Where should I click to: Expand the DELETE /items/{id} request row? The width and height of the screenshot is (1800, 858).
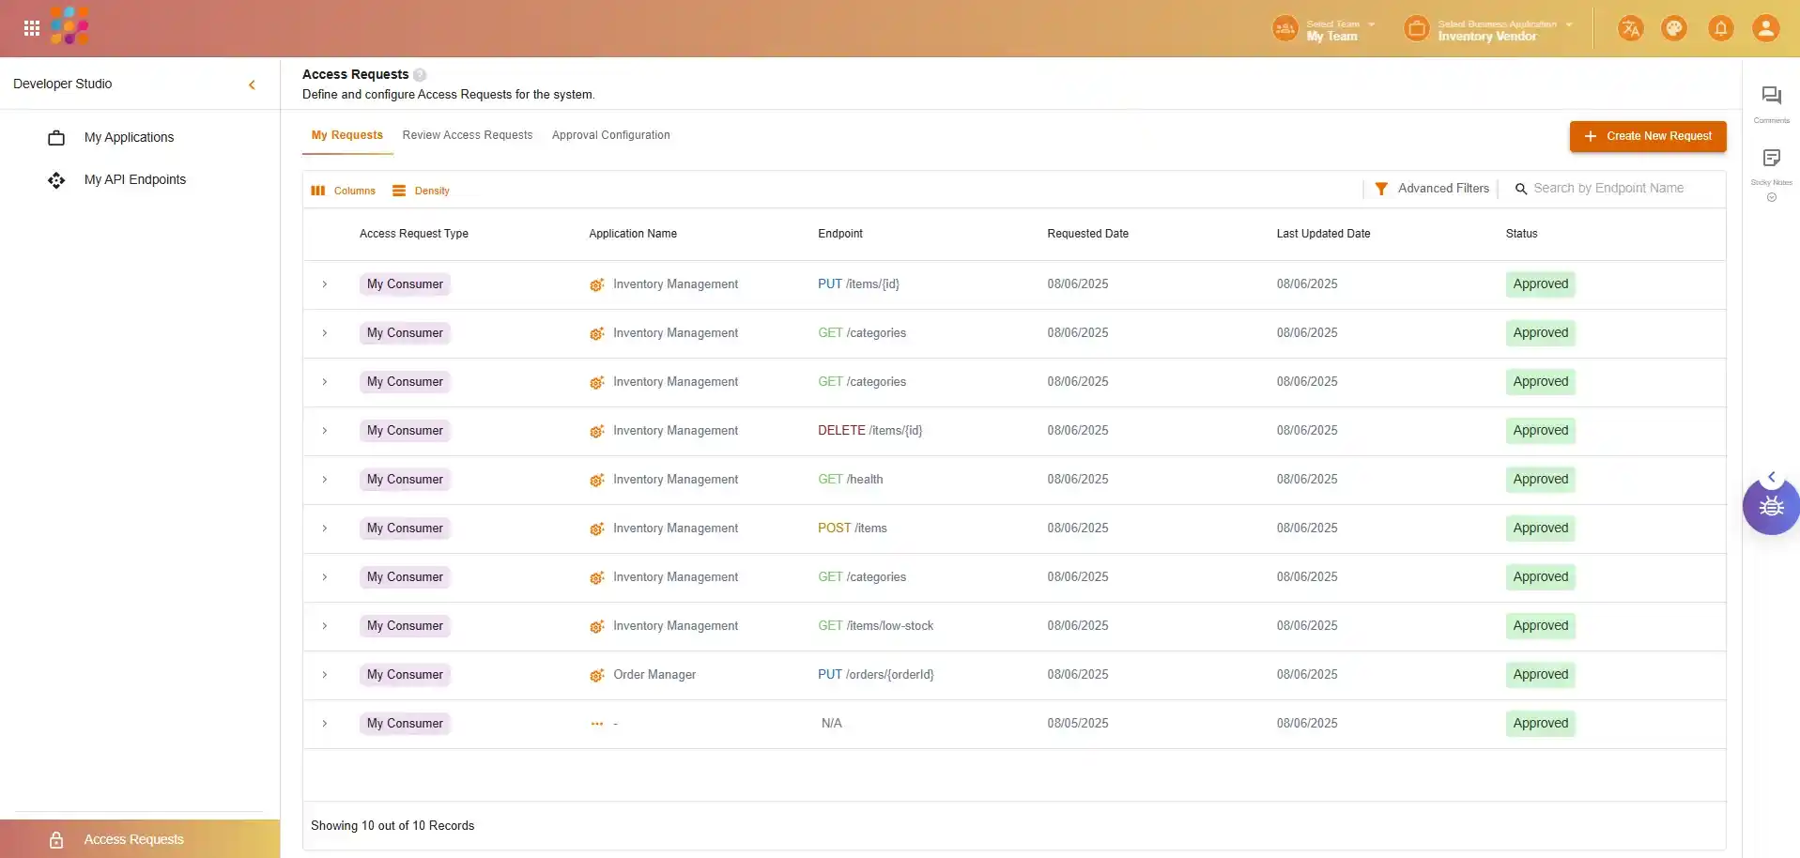point(325,431)
